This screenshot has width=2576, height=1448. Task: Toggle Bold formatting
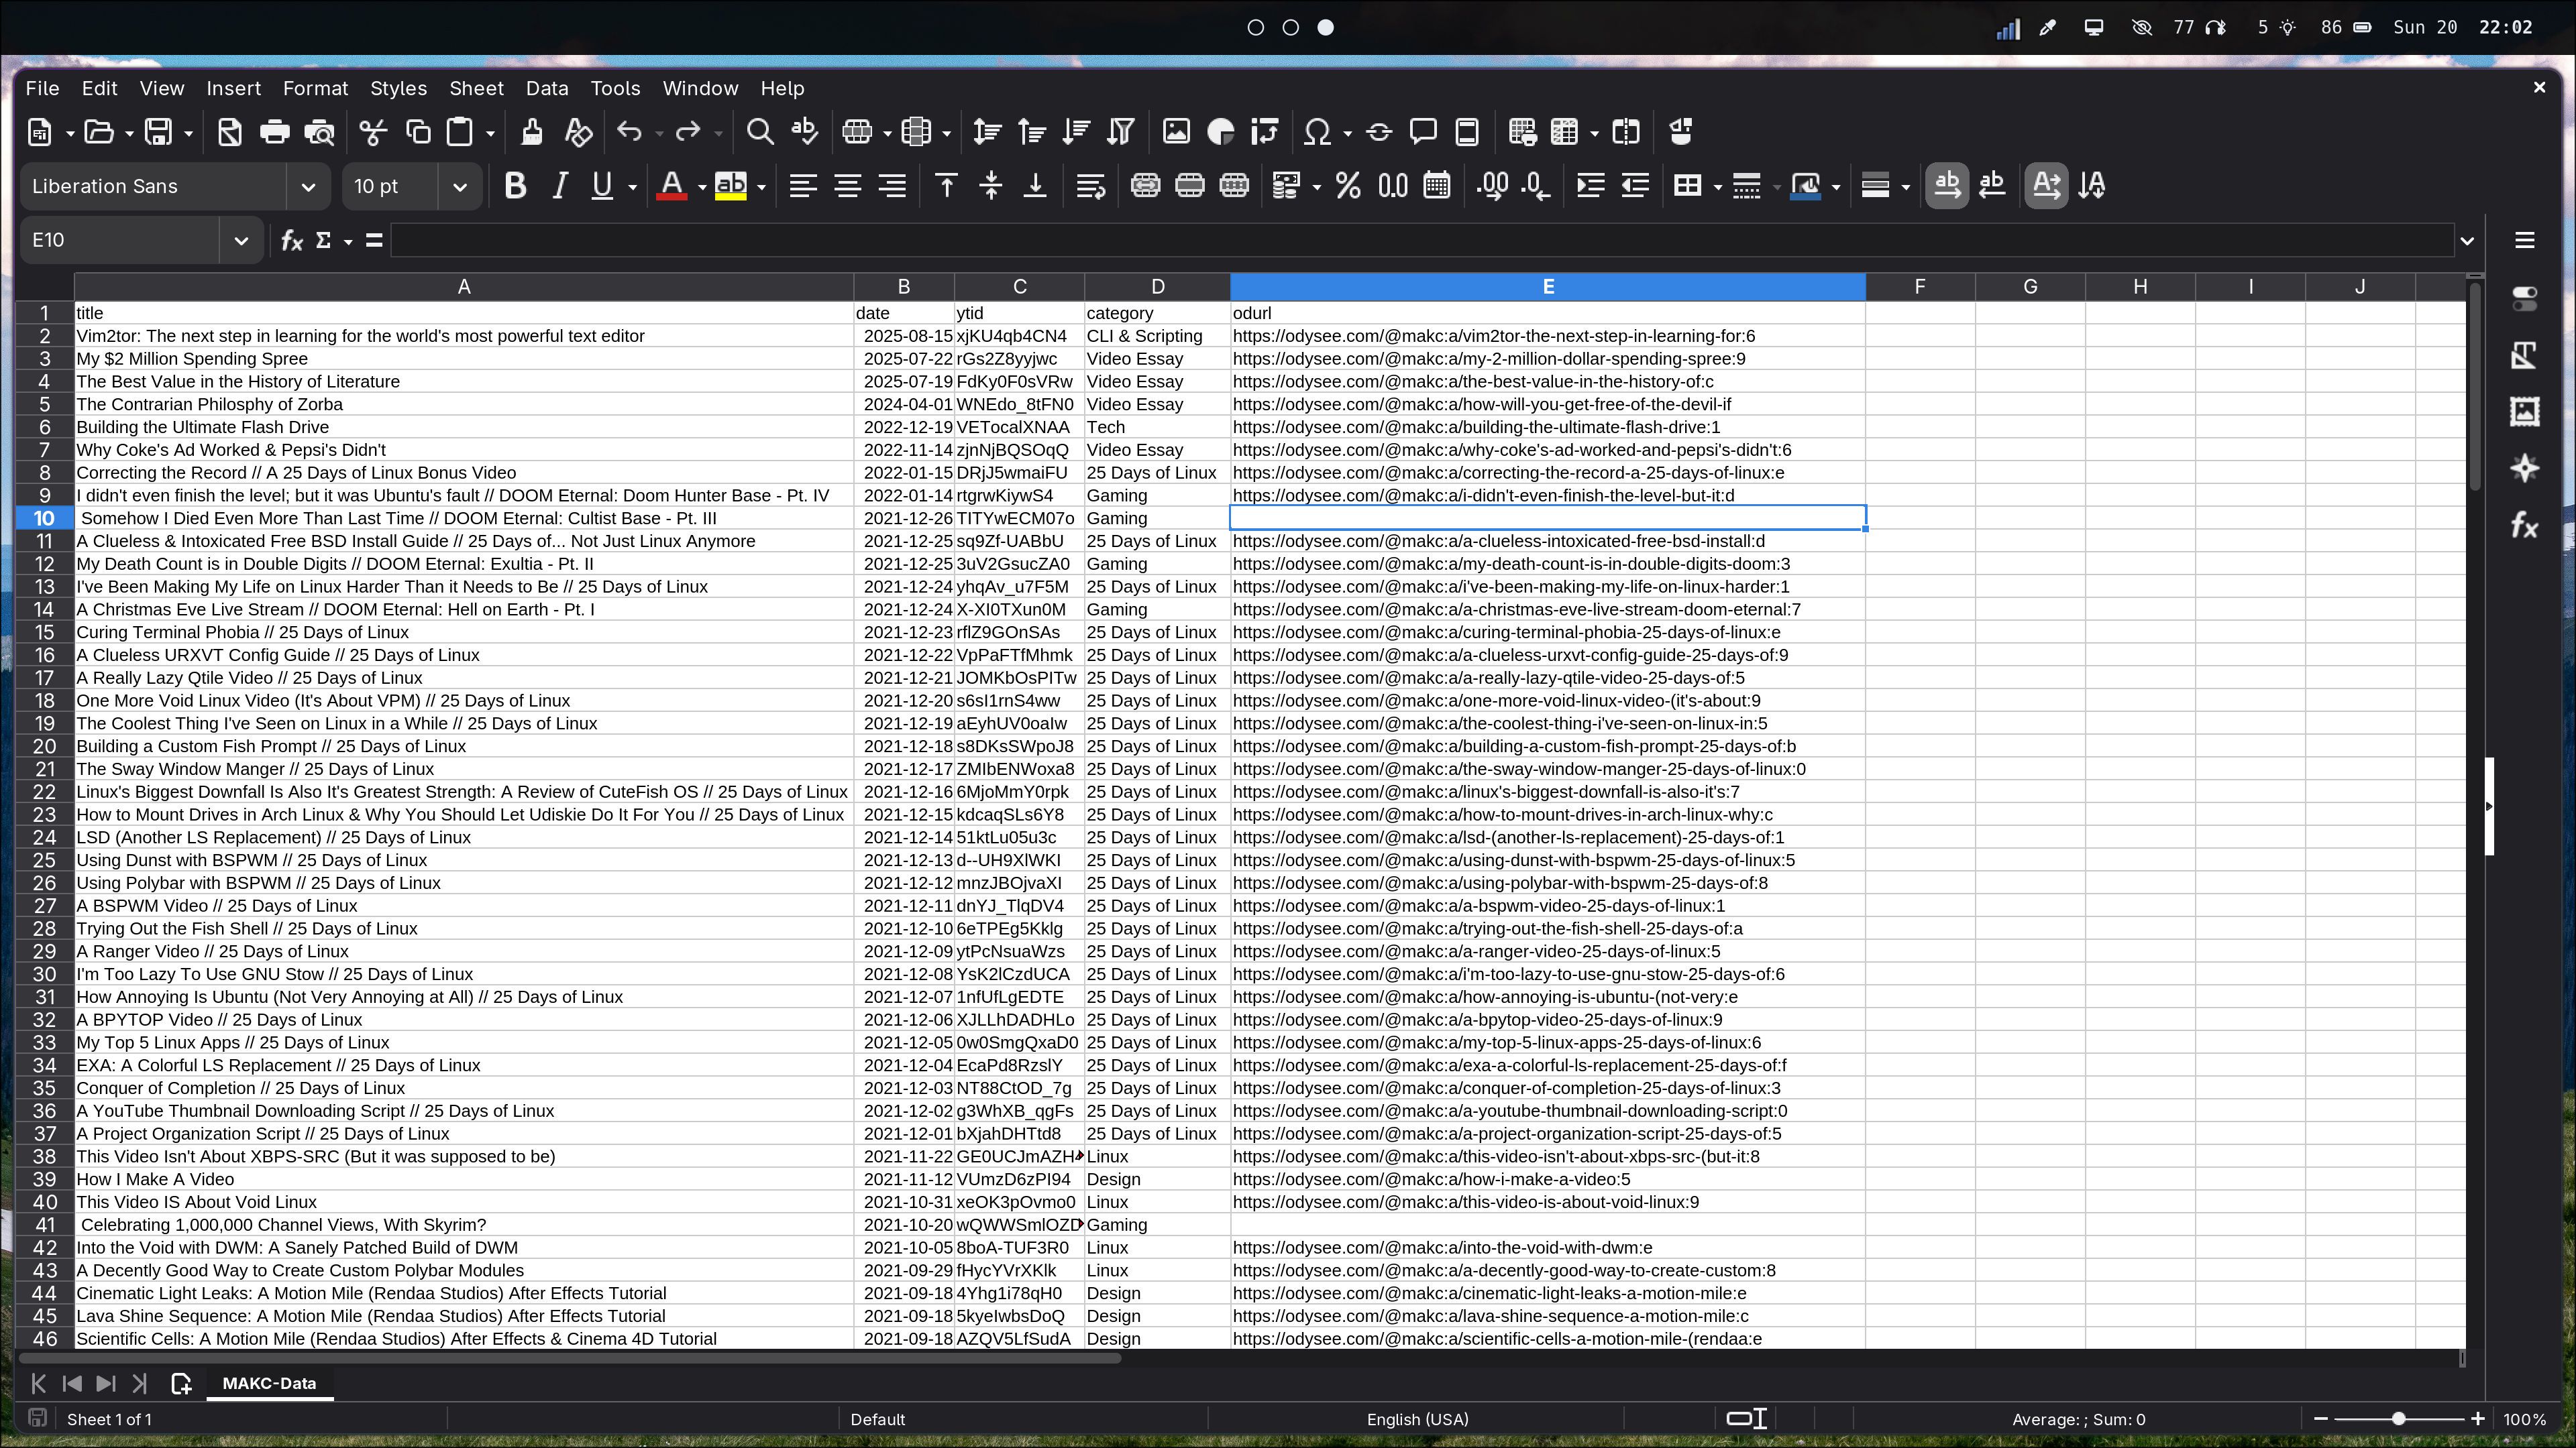[x=515, y=186]
